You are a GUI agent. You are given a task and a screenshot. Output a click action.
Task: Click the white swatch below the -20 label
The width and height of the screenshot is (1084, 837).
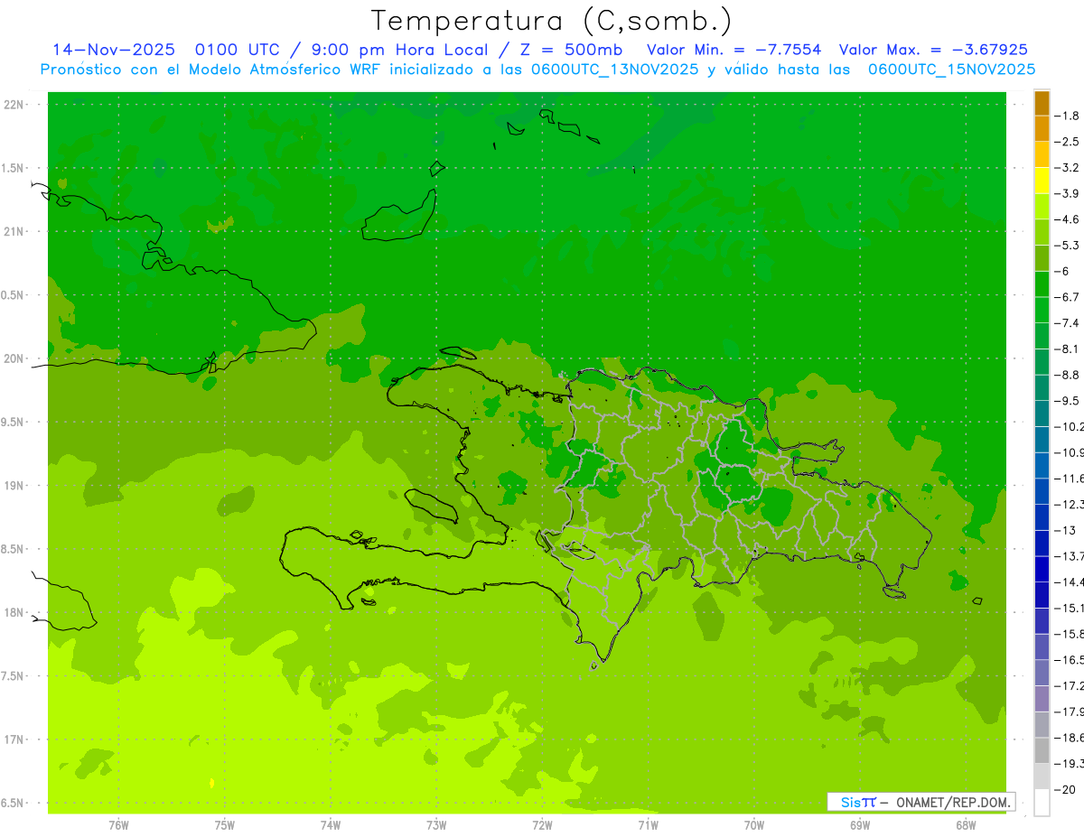1042,802
